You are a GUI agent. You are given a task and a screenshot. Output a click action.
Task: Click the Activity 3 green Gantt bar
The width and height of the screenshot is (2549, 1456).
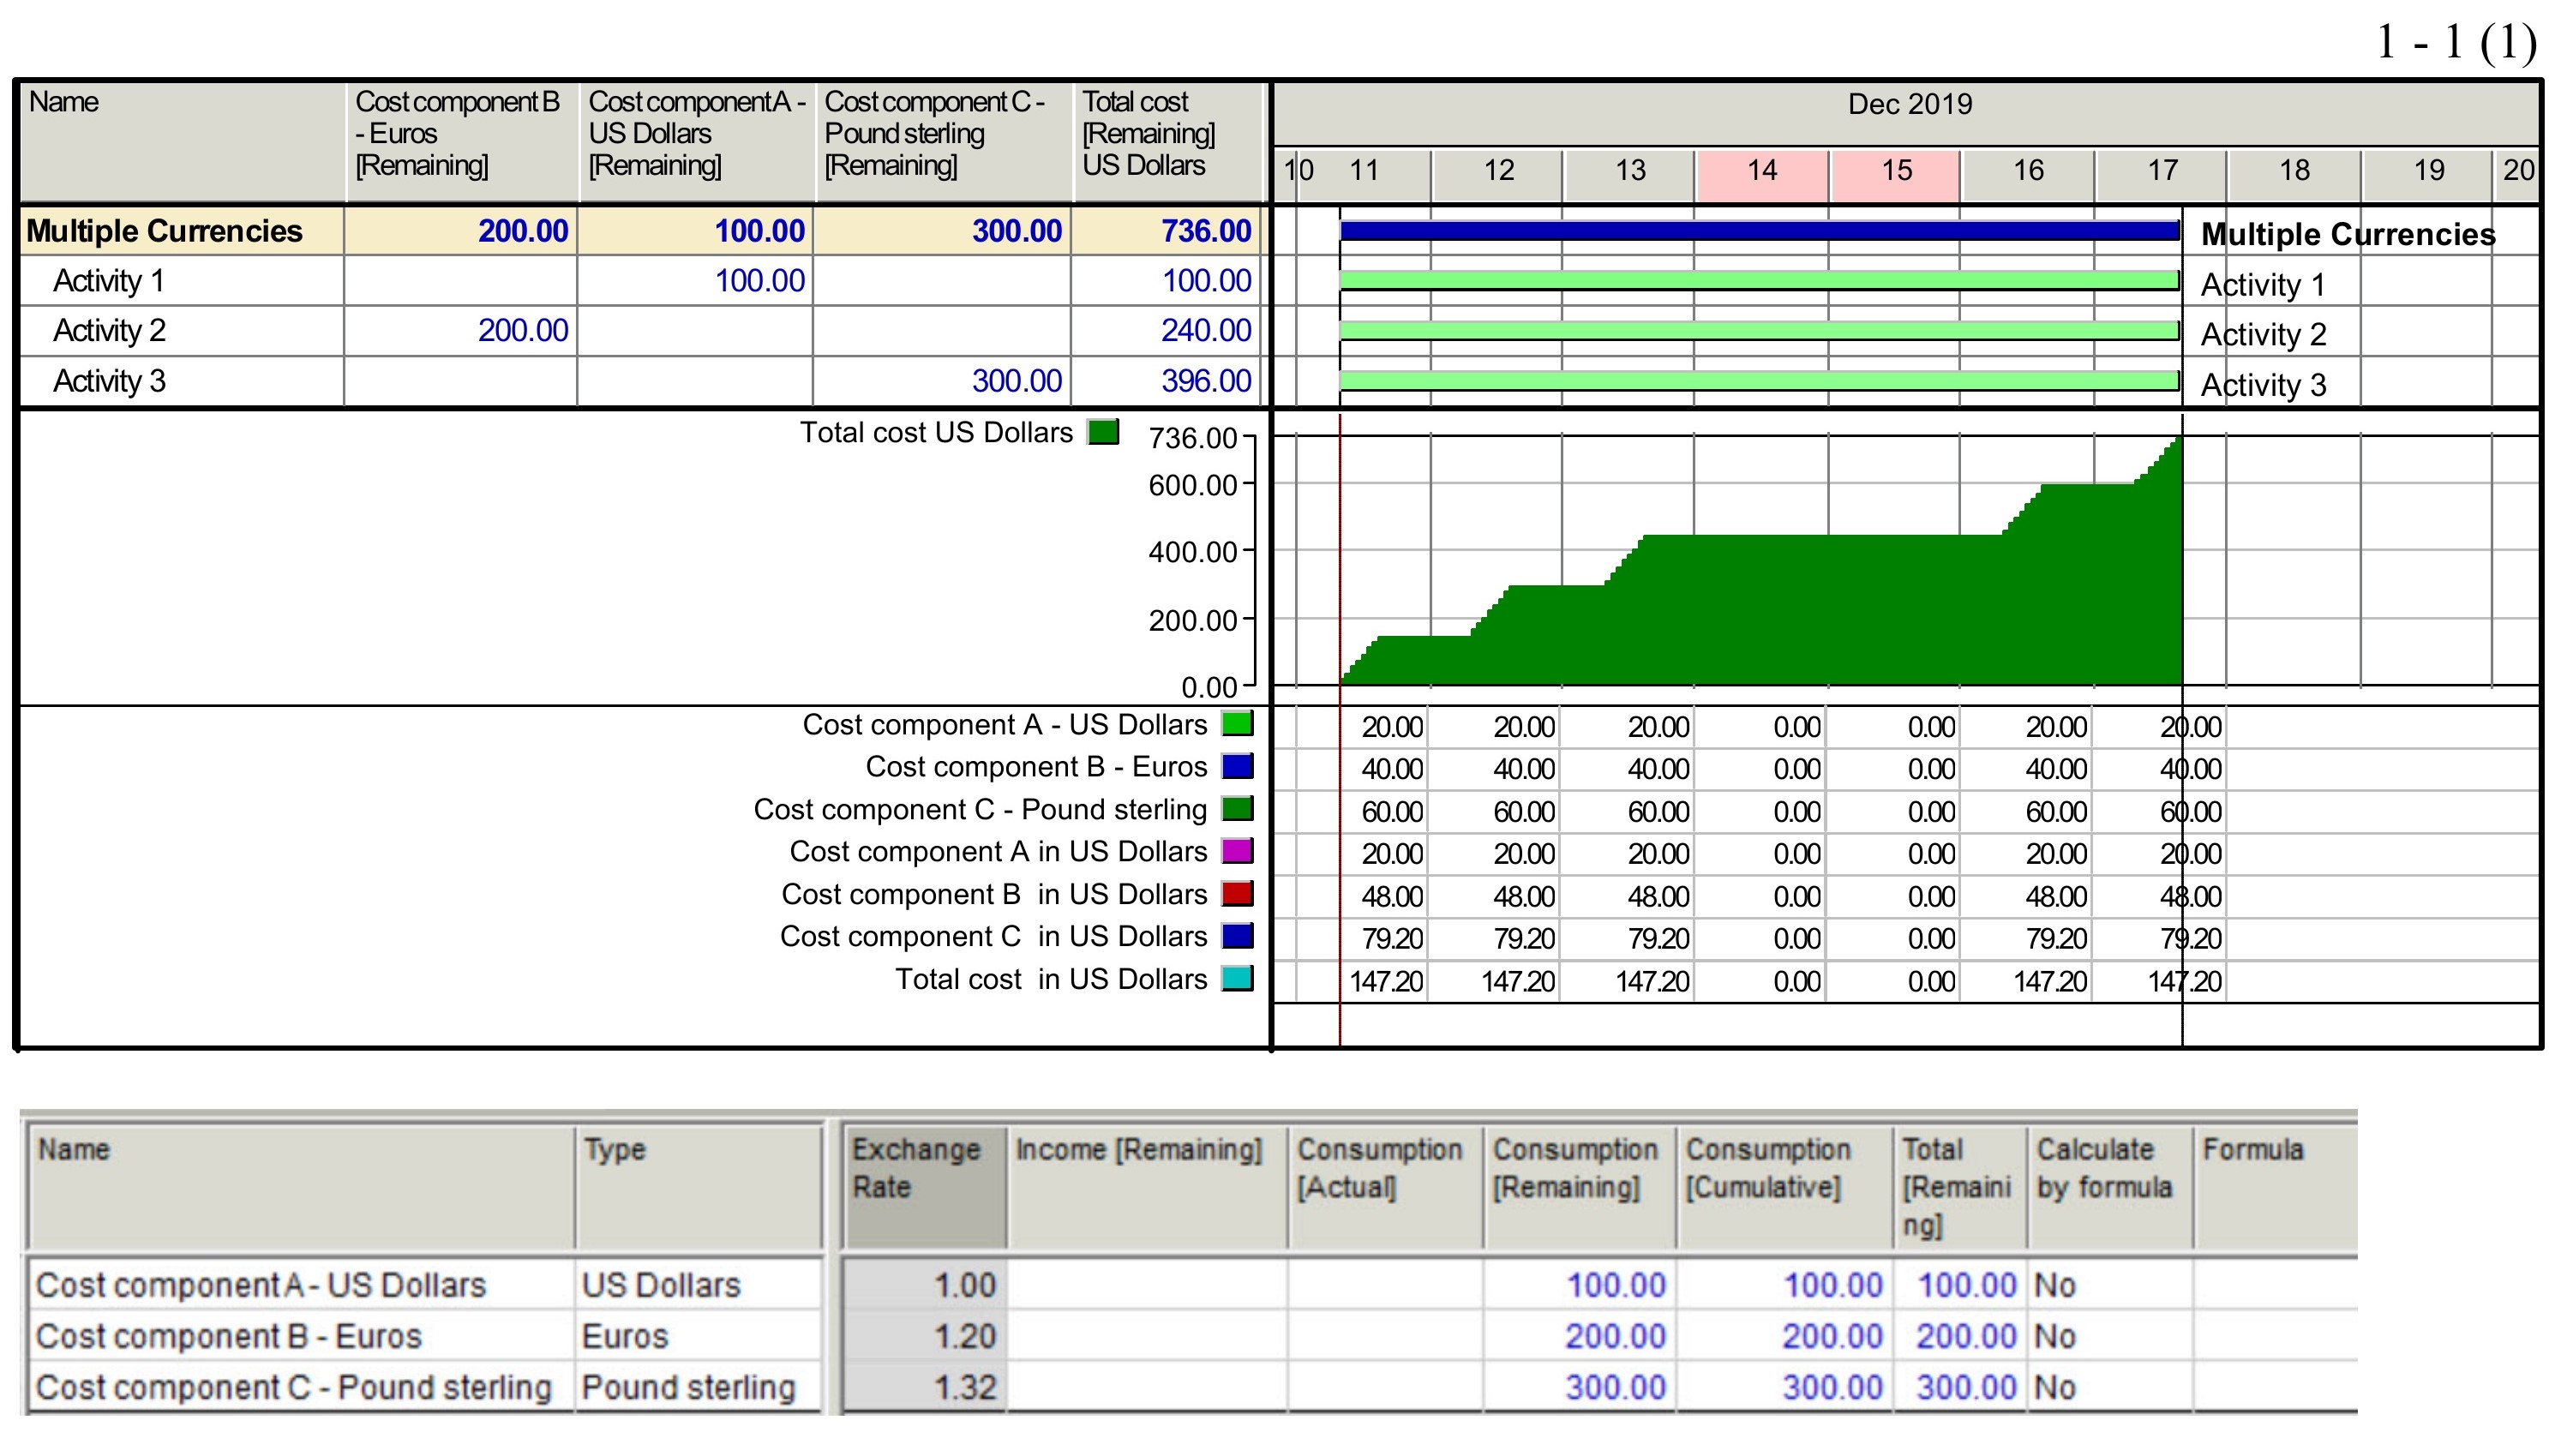coord(1760,381)
